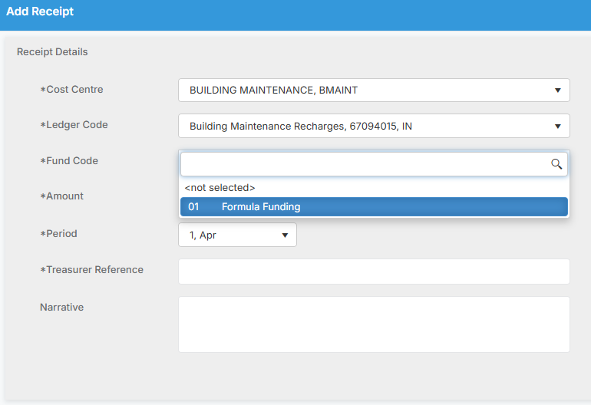Click the Treasurer Reference label

91,270
